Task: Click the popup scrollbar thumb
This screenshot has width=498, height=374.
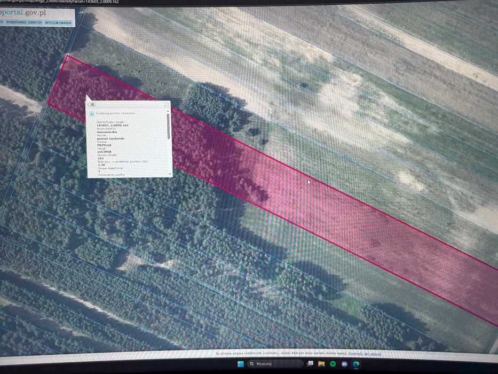Action: (x=168, y=126)
